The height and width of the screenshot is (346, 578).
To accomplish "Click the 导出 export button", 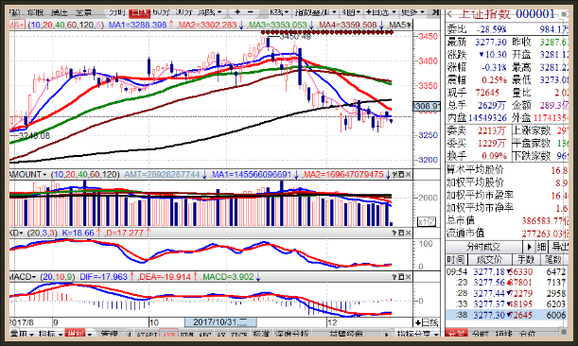I will [x=558, y=247].
